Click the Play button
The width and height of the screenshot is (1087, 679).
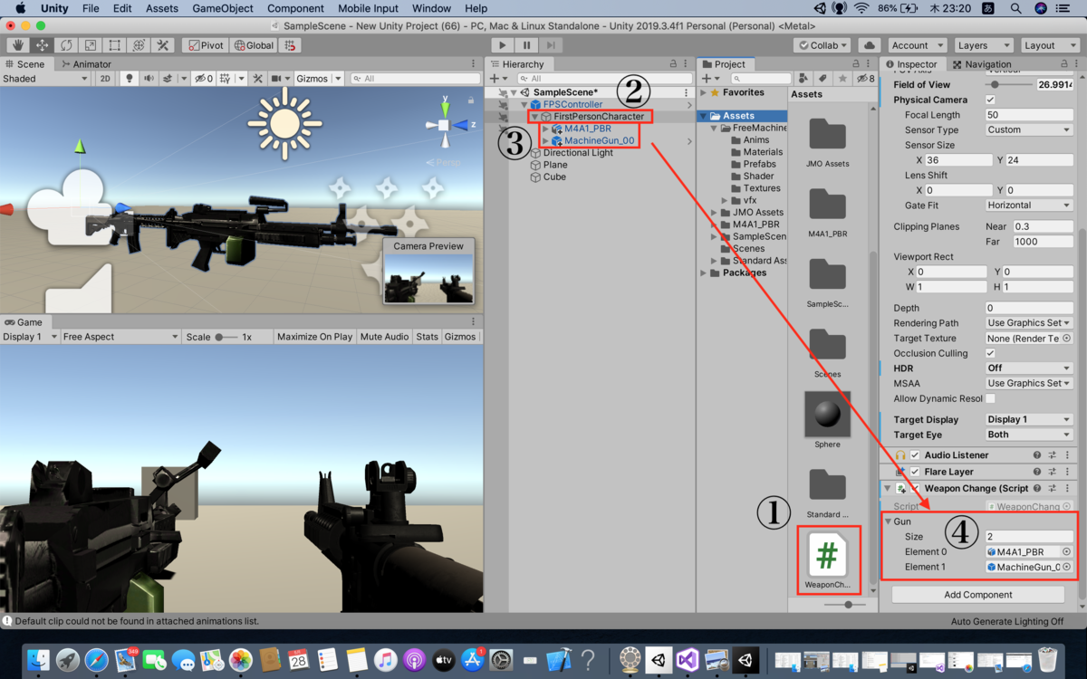pos(502,44)
